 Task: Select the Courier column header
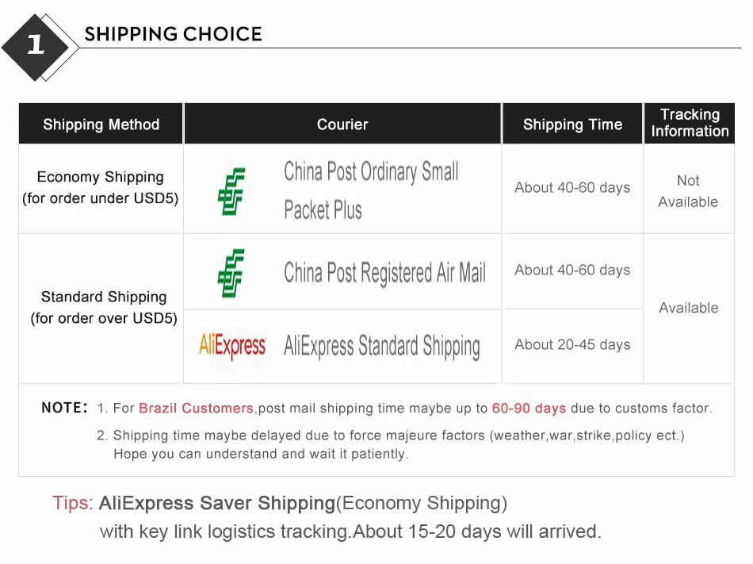pos(342,124)
